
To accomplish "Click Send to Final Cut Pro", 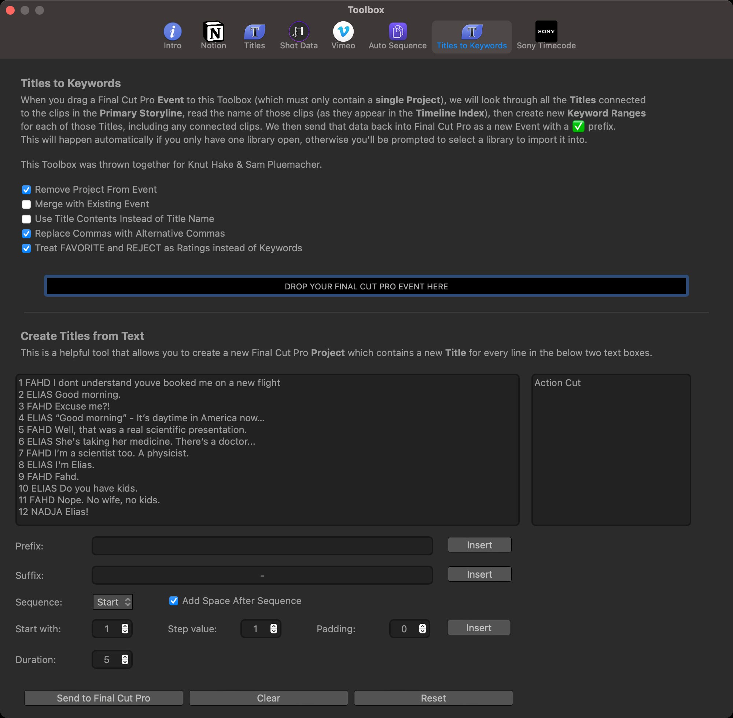I will click(104, 698).
